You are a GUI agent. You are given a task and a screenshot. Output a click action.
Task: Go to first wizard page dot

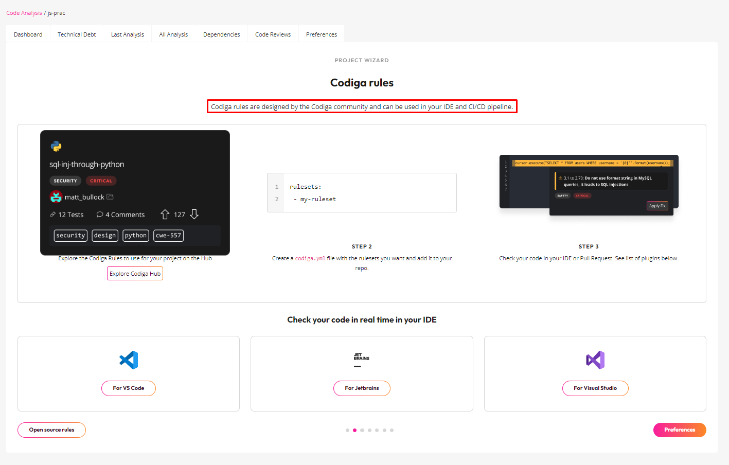coord(347,430)
